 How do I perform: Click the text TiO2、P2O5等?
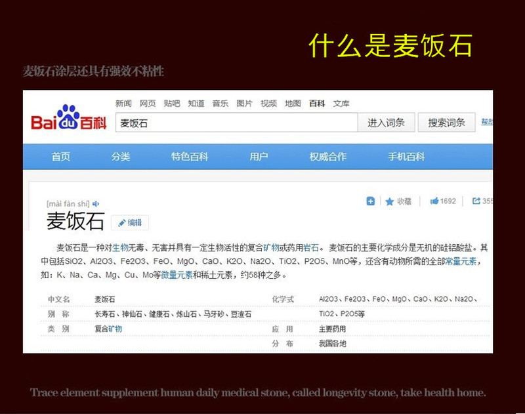coord(341,314)
